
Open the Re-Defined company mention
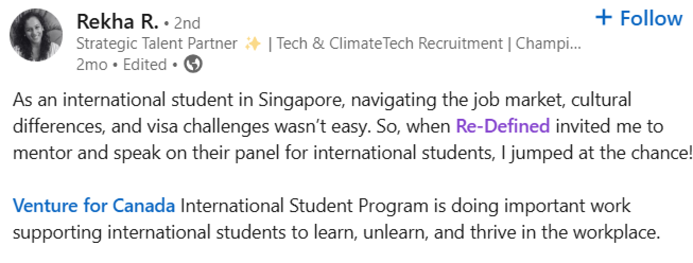(503, 126)
